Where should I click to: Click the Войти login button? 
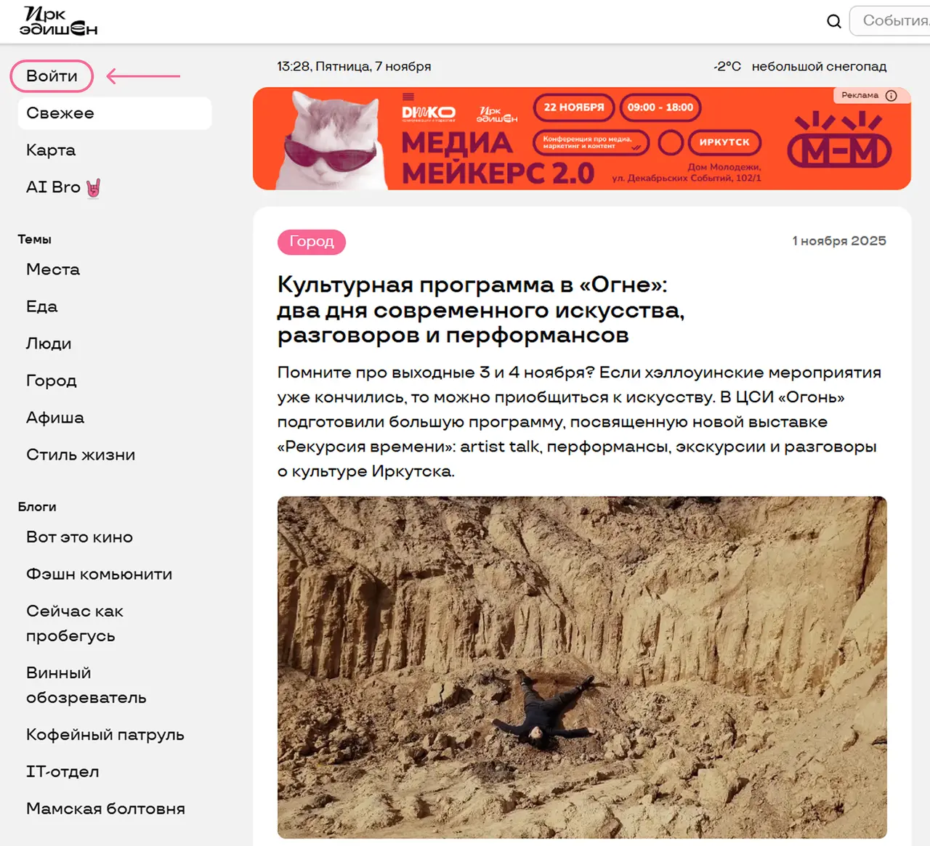click(x=52, y=76)
